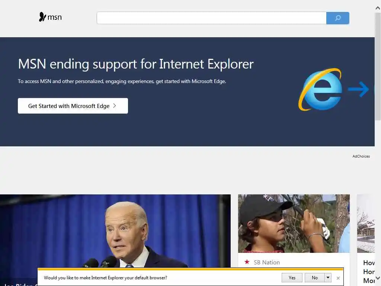Click the scrollbar up arrow
The height and width of the screenshot is (286, 381).
pyautogui.click(x=378, y=8)
